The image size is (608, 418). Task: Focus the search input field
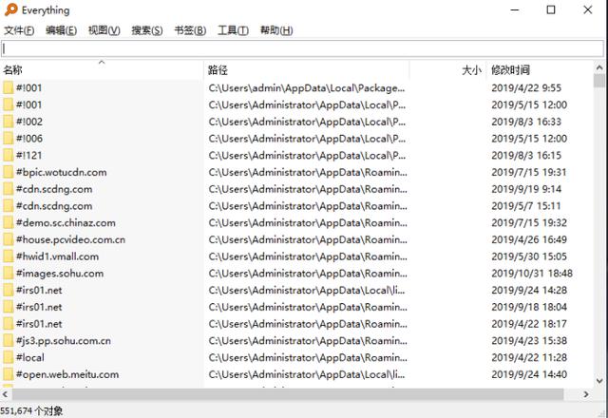pyautogui.click(x=302, y=48)
